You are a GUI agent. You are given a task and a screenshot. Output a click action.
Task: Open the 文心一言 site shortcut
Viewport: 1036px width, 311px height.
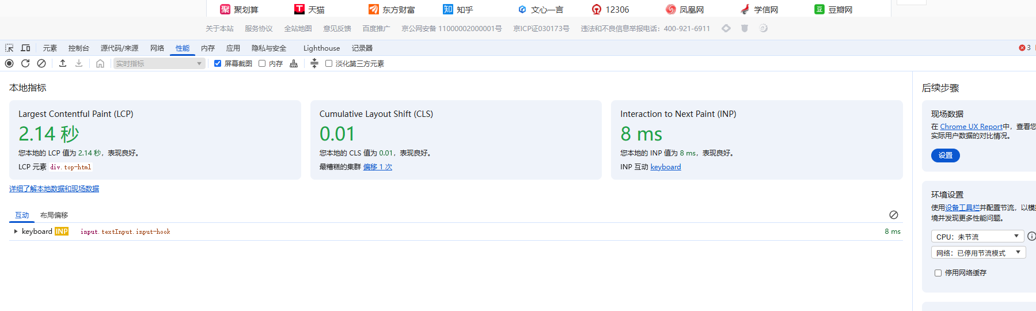tap(540, 9)
